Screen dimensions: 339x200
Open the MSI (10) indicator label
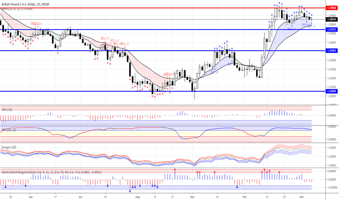(x=7, y=109)
